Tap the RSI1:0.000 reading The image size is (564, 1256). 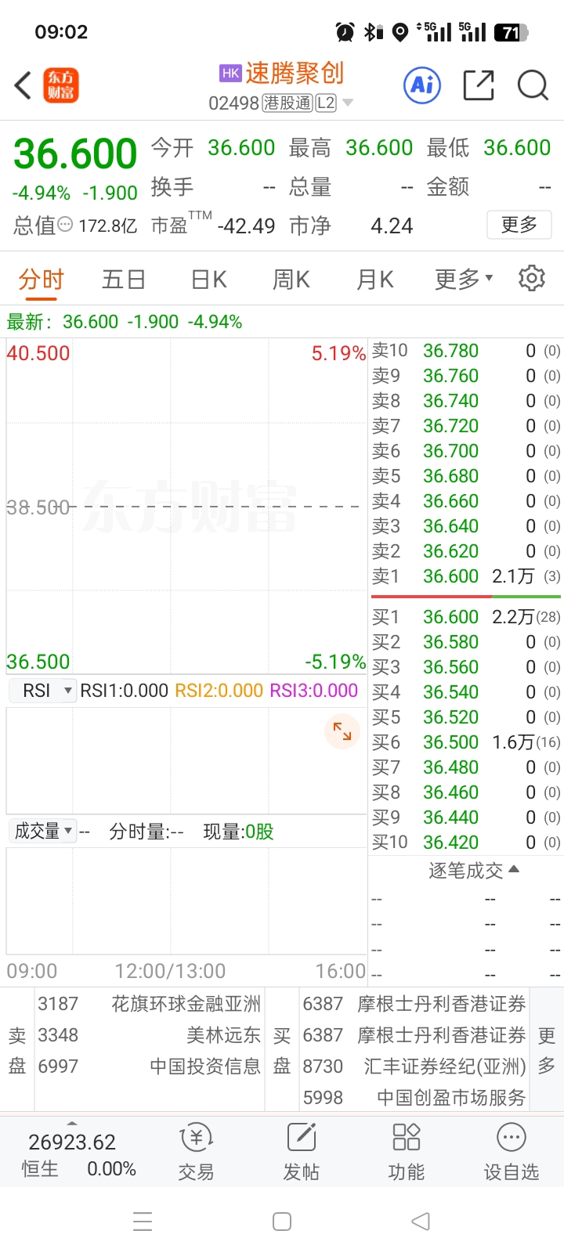click(x=125, y=691)
